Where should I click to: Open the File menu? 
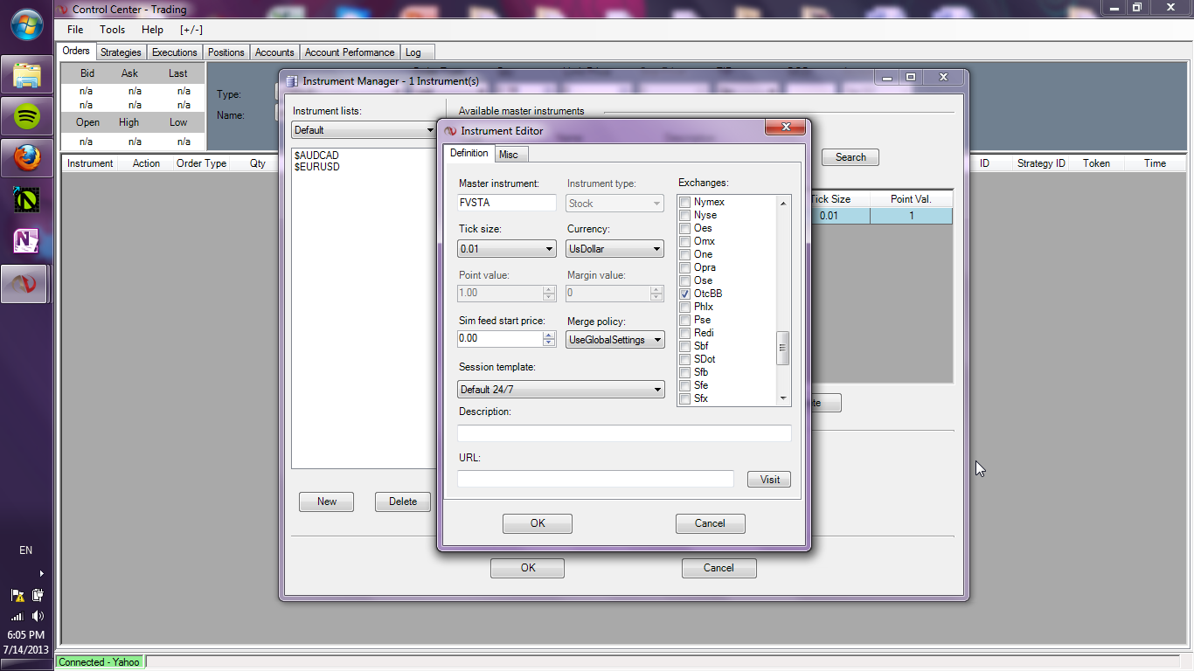point(76,30)
